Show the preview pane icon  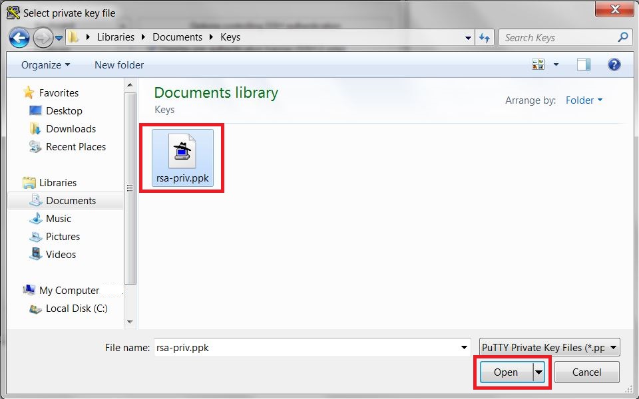pos(585,65)
